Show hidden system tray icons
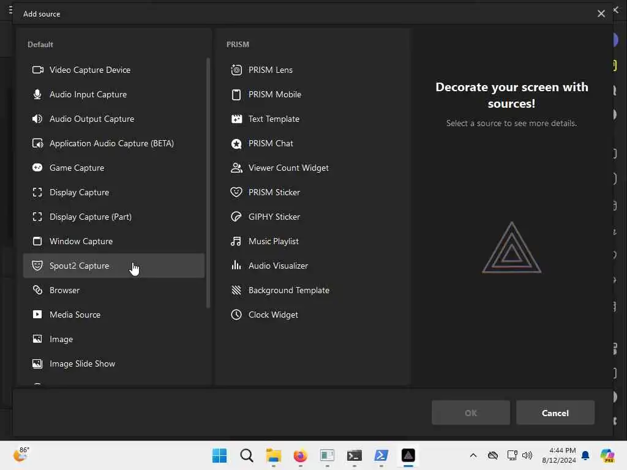The image size is (627, 470). tap(473, 455)
